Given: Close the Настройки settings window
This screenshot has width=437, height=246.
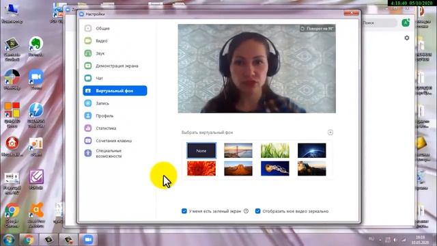Looking at the screenshot, I should (x=351, y=13).
